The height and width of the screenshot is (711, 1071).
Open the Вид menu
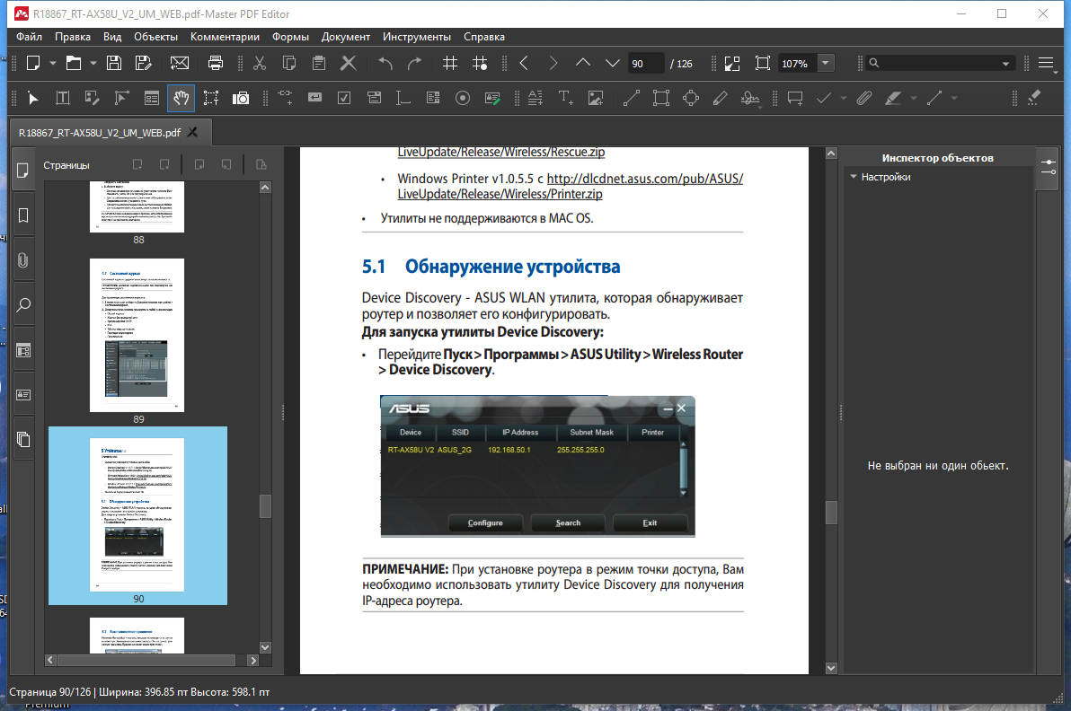(x=112, y=37)
